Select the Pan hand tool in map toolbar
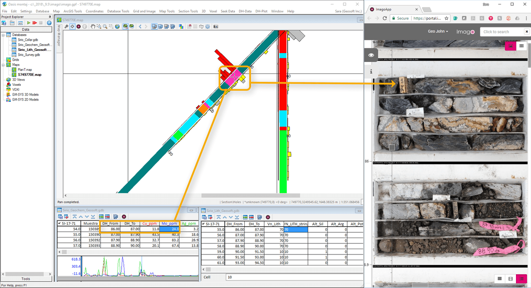This screenshot has width=531, height=288. 93,27
